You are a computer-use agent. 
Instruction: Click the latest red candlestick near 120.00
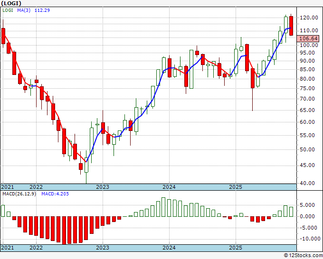click(x=291, y=26)
